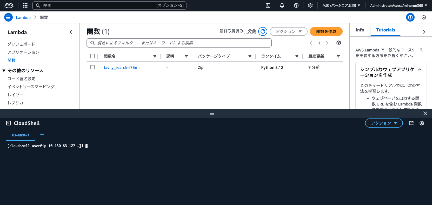Switch to the Info tab
The height and width of the screenshot is (205, 432).
tap(360, 30)
